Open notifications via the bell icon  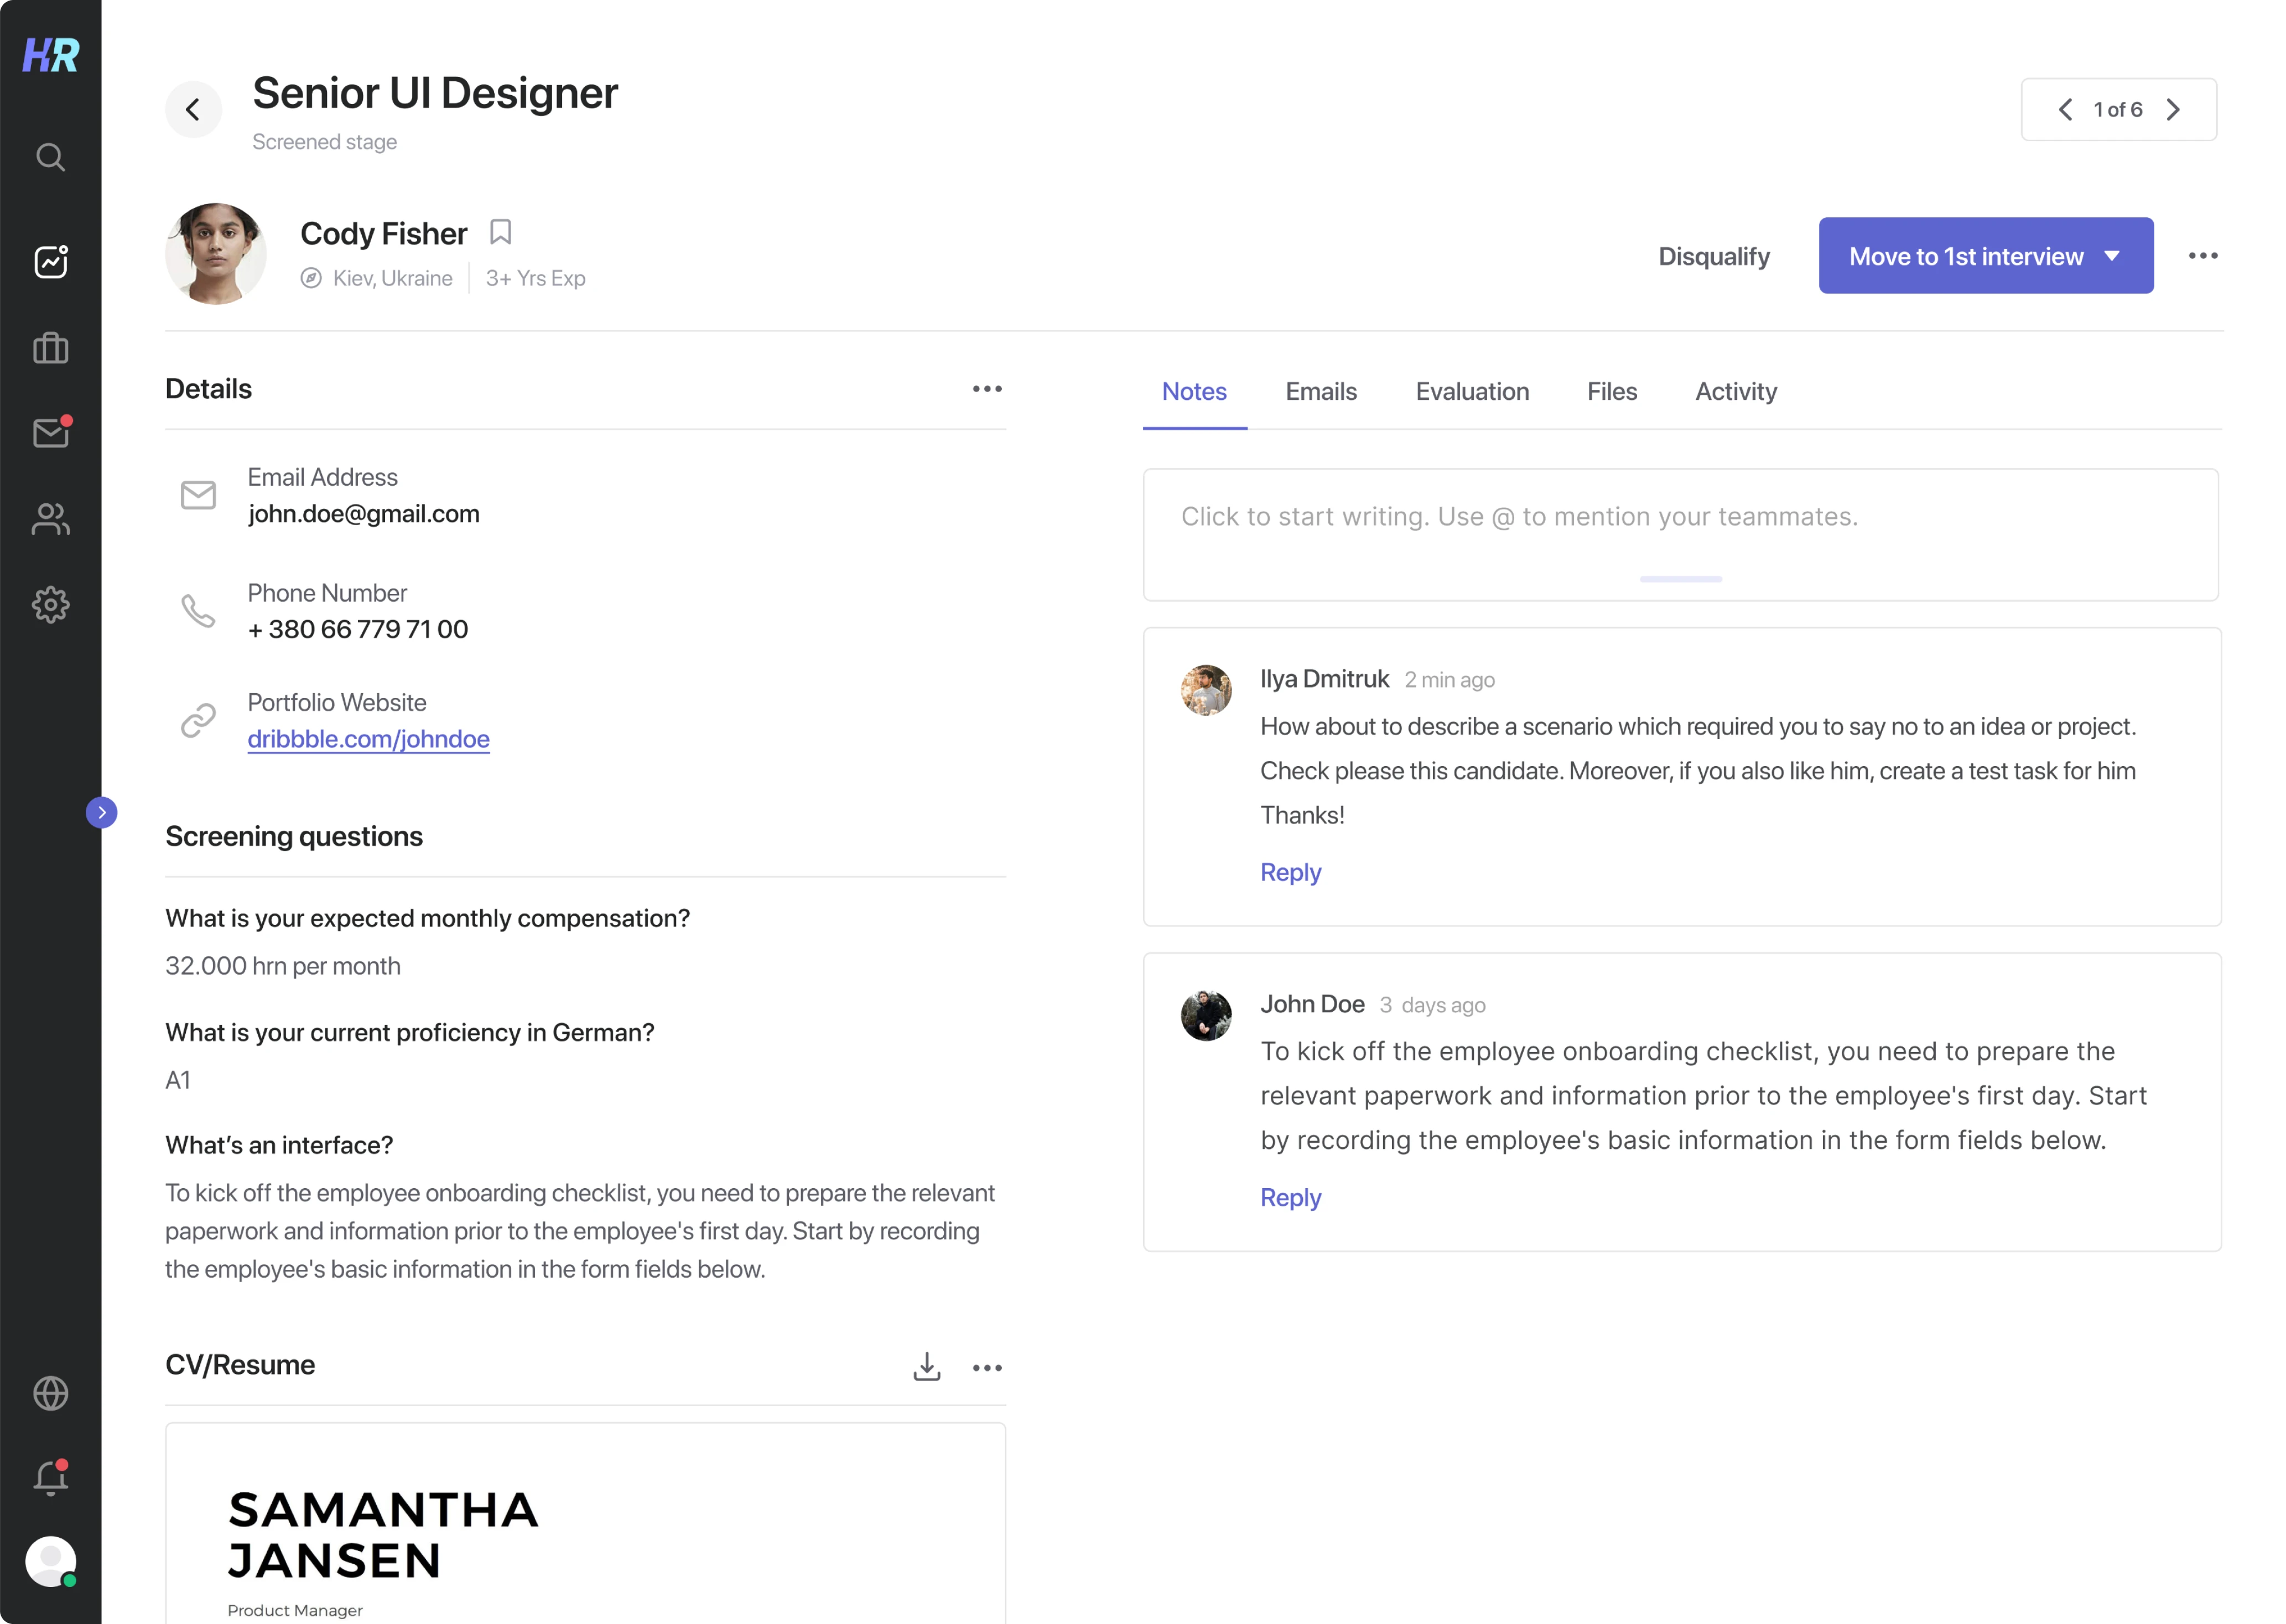50,1477
